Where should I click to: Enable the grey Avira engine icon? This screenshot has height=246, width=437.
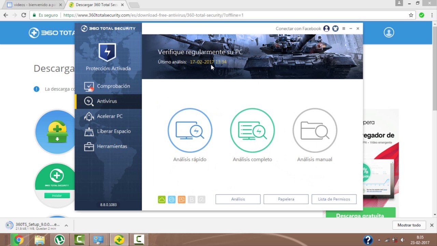tap(201, 200)
